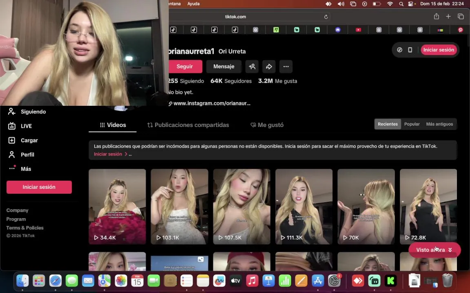Open the three-dot more options on profile
The image size is (470, 293).
[x=286, y=66]
